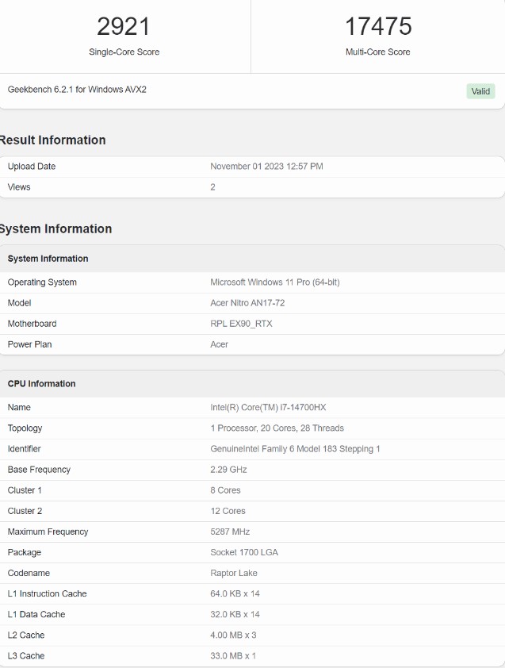Click the Model row label
The image size is (505, 668).
click(x=19, y=303)
